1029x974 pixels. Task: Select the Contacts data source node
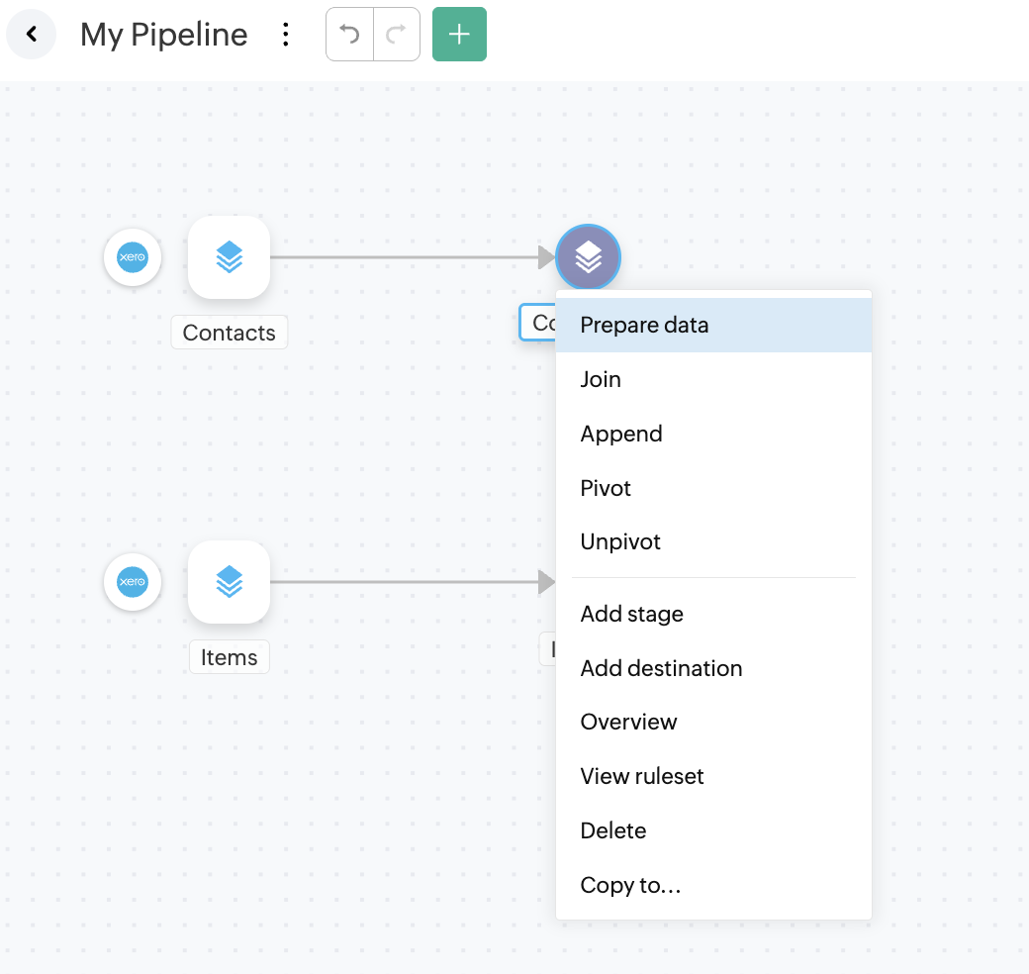click(229, 257)
